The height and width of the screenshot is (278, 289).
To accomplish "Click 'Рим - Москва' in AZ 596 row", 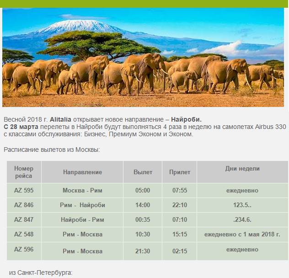I will [82, 251].
